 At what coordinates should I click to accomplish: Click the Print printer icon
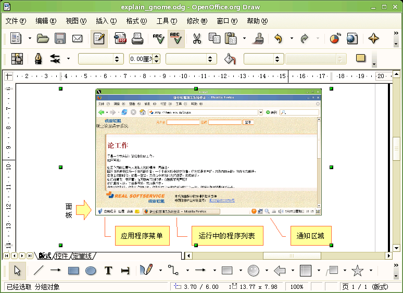[137, 39]
